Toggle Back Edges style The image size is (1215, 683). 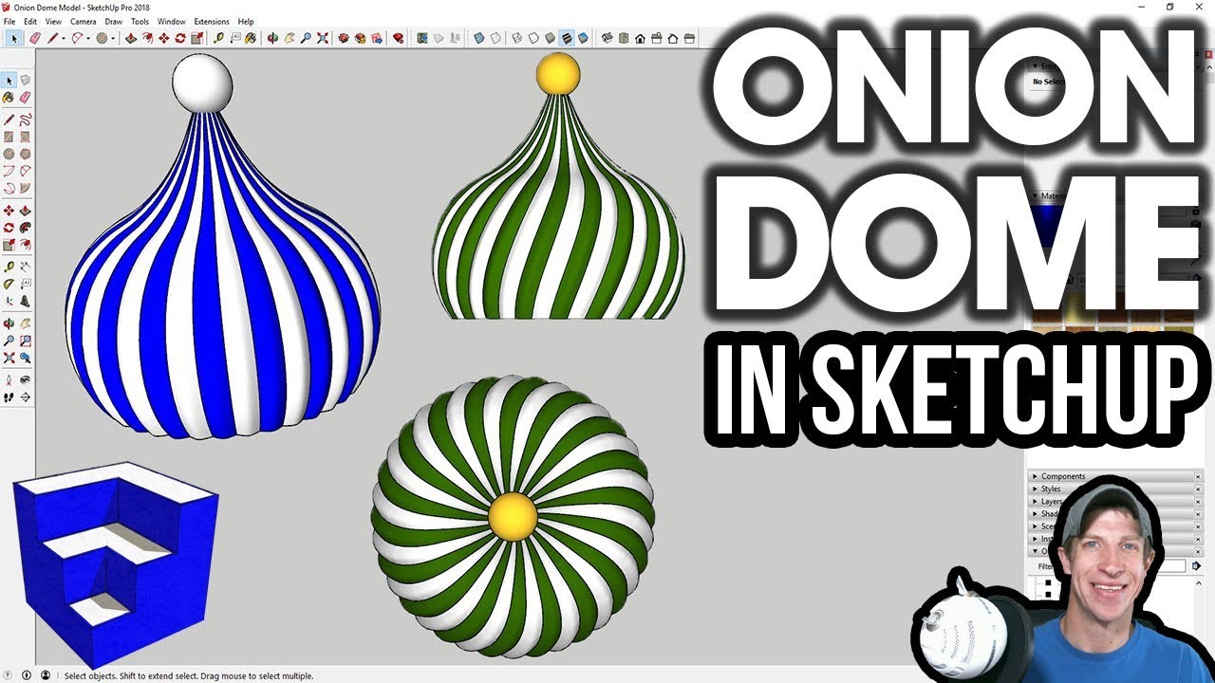coord(495,38)
